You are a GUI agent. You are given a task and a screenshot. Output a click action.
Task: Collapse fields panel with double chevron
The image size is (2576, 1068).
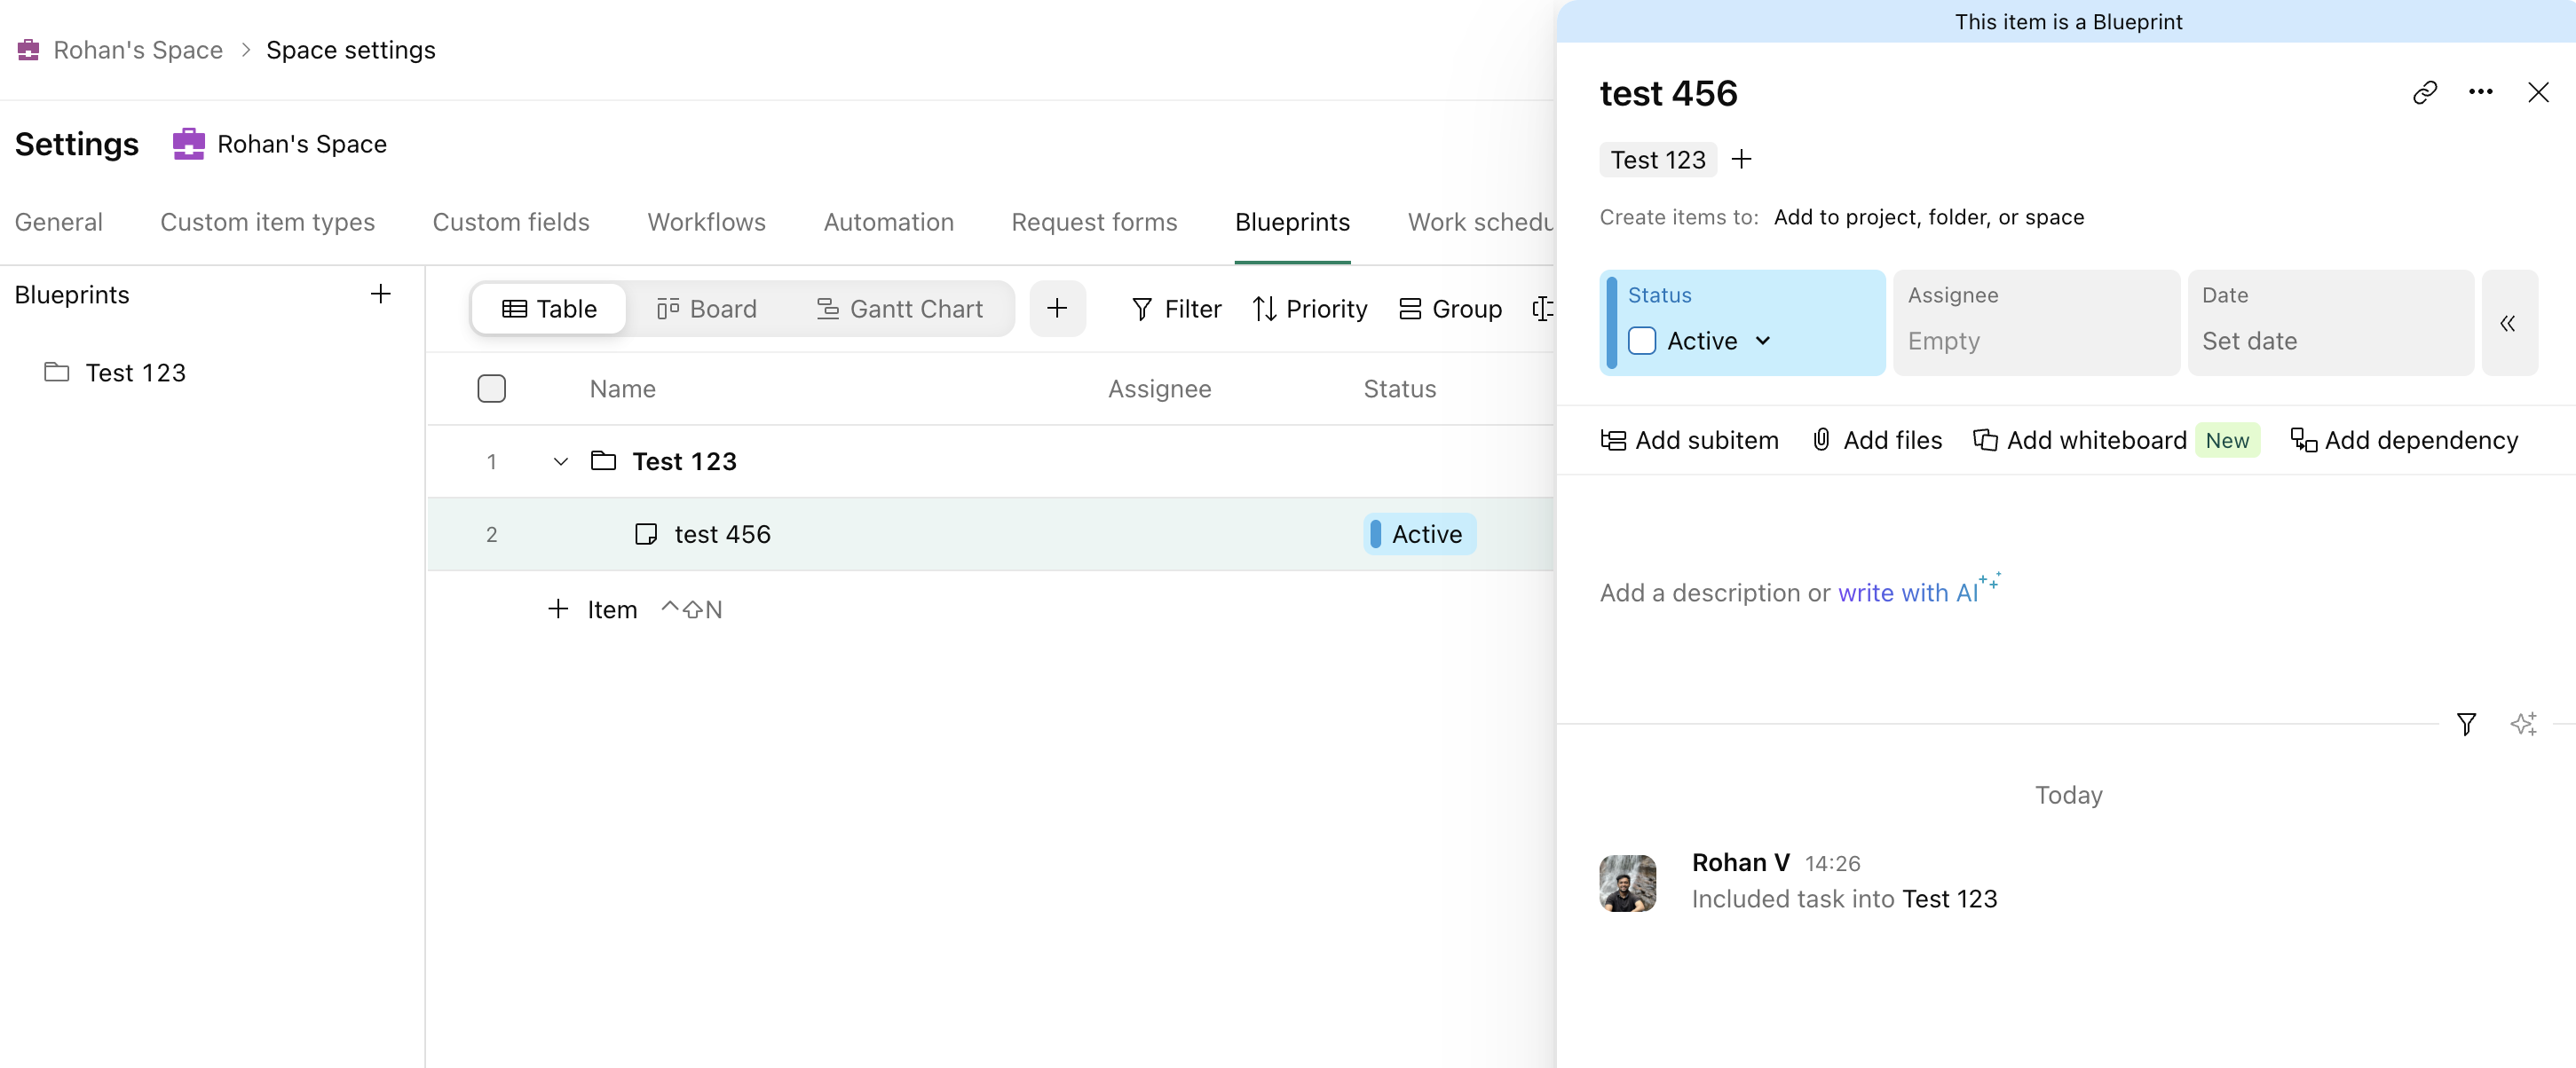(x=2507, y=323)
